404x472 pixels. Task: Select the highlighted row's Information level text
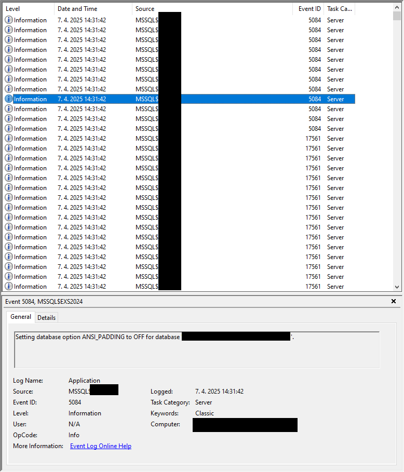click(x=31, y=99)
